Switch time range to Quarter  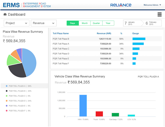(x=97, y=23)
